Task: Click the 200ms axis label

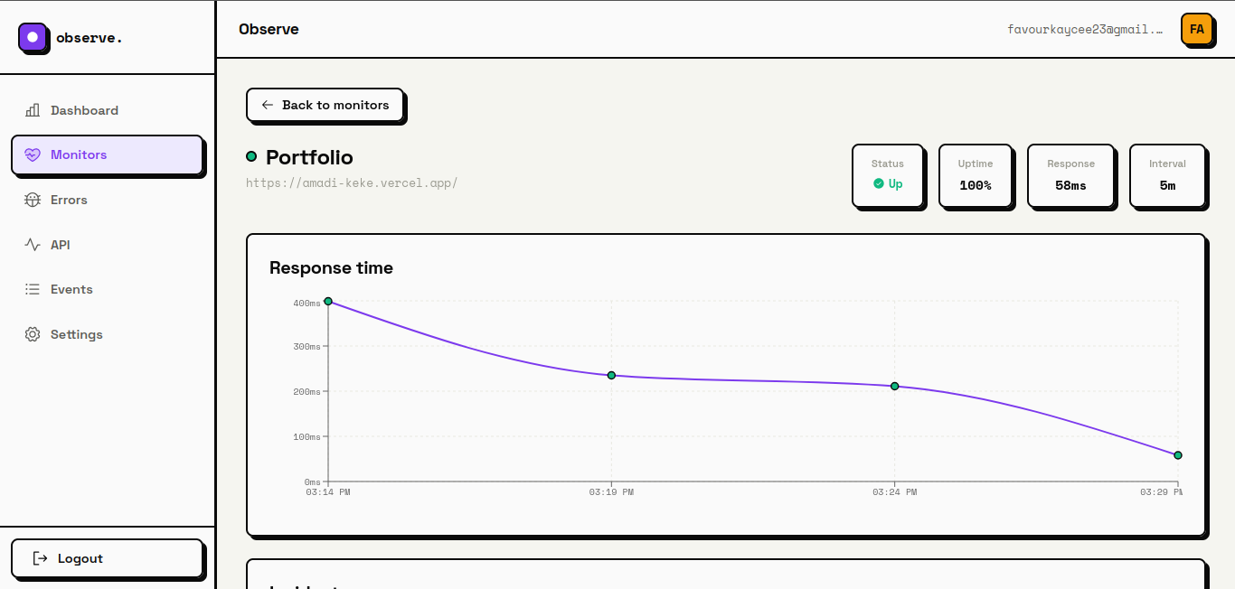Action: tap(306, 392)
